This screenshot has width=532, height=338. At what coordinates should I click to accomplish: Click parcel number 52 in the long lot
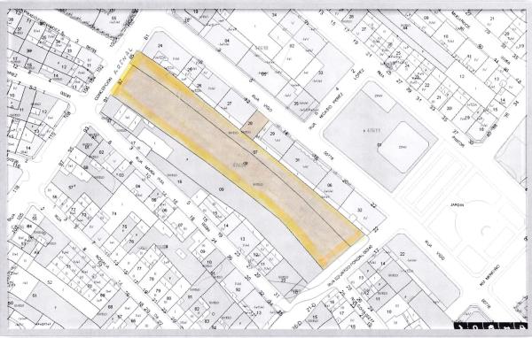(50, 282)
